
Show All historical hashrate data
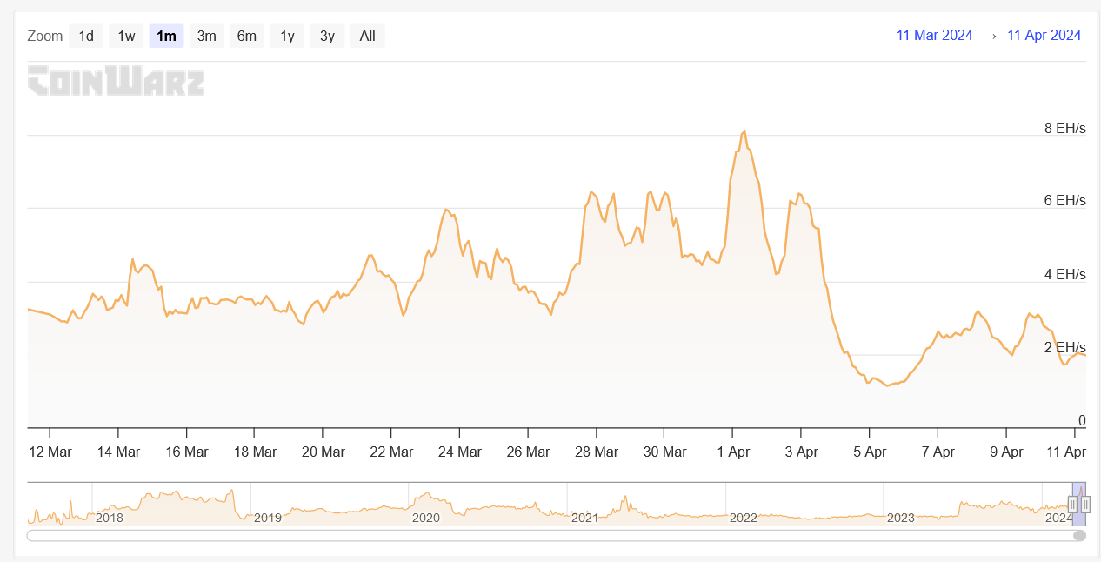click(367, 36)
